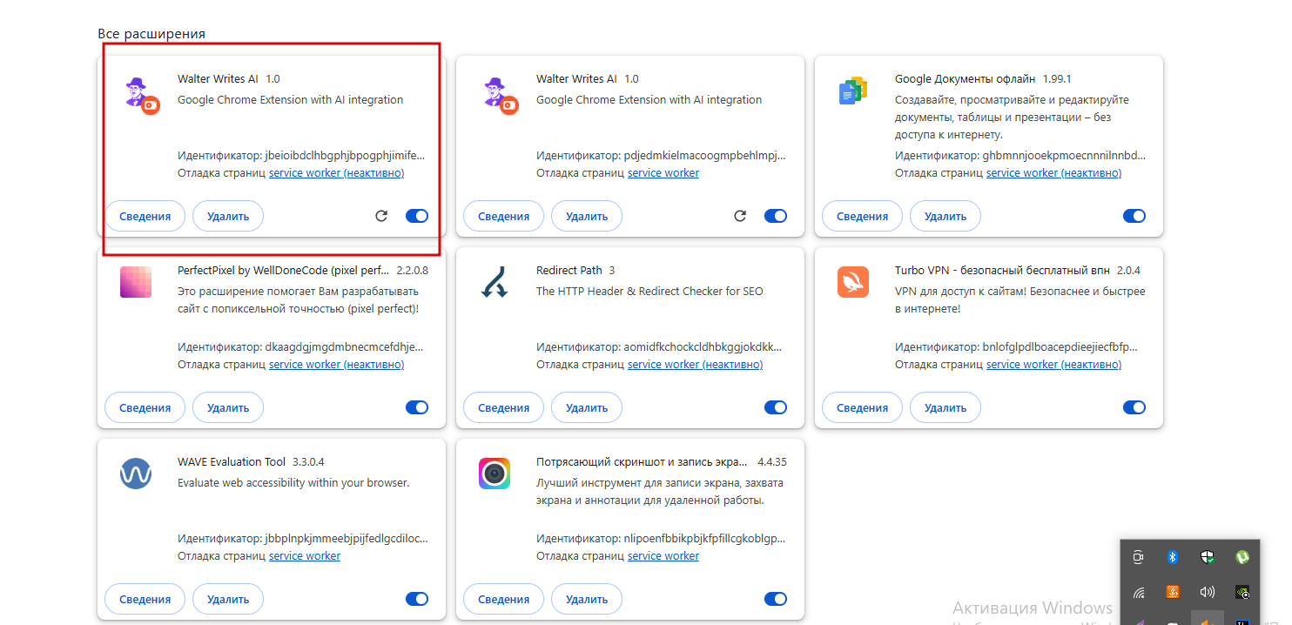Click identifier text 'jbeioibdclhbgphjbpogphjimife...'
Screen dimensions: 1292x625
[345, 156]
